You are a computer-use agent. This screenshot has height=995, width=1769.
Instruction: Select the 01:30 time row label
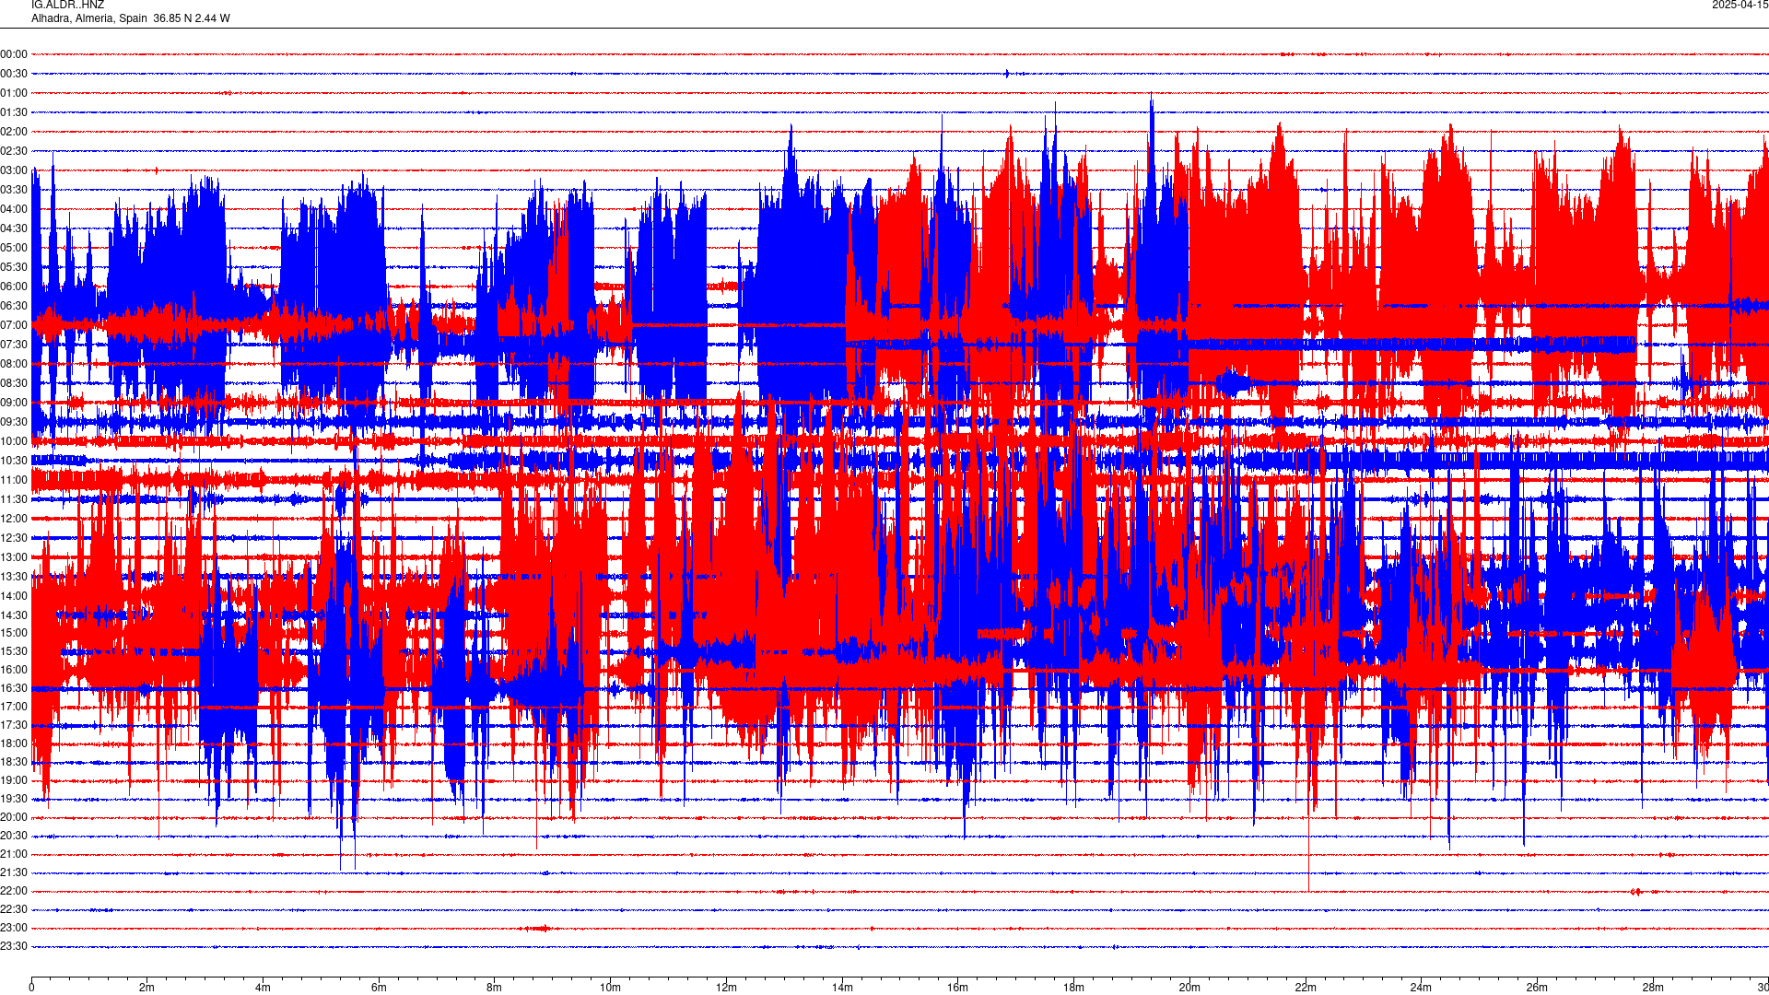(x=14, y=112)
